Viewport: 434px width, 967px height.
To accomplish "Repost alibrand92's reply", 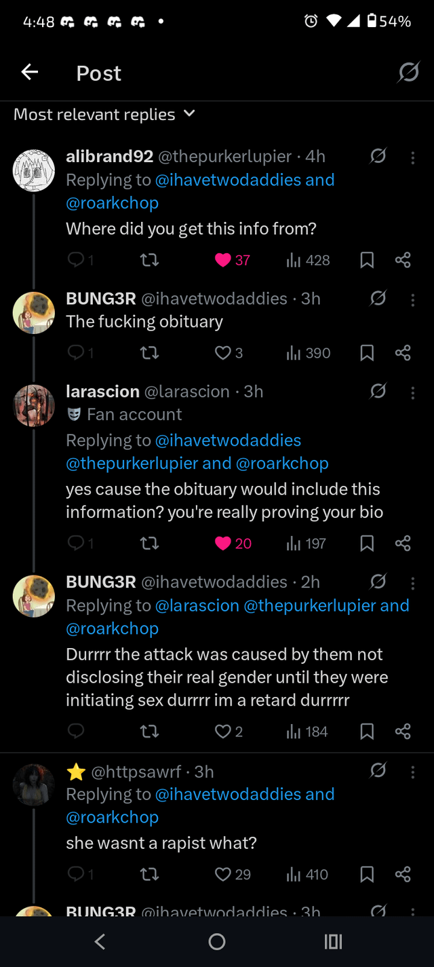I will coord(149,260).
